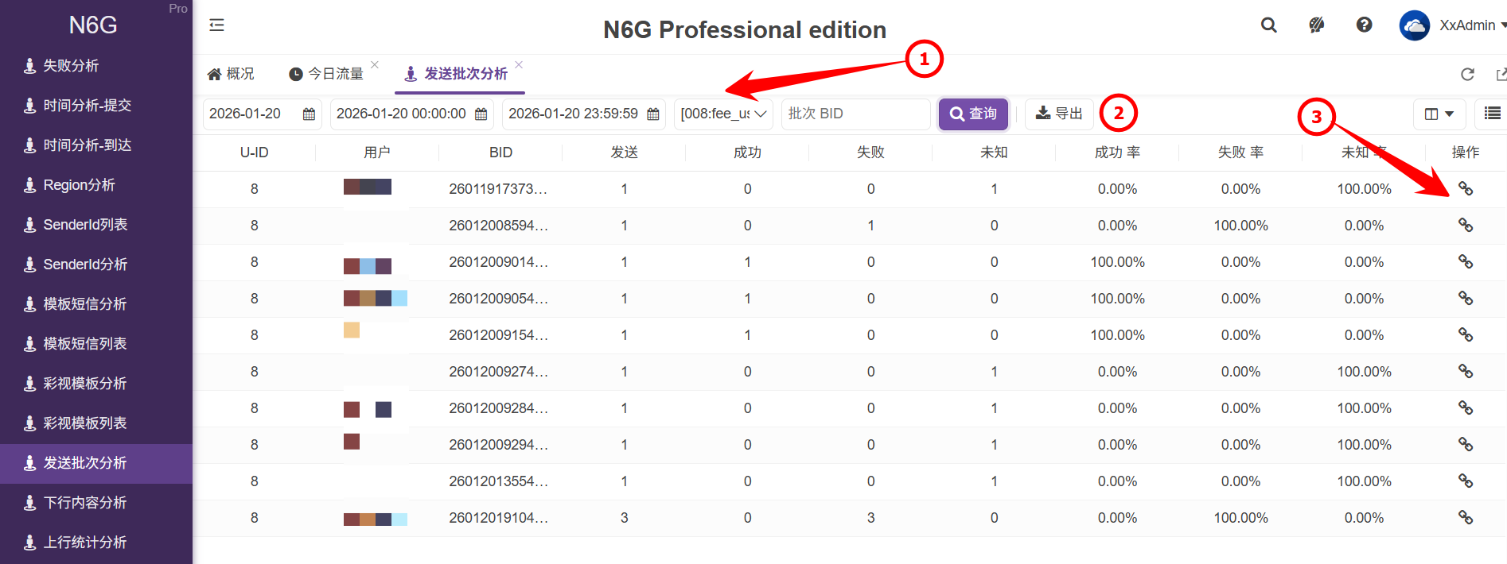Viewport: 1507px width, 564px height.
Task: Open the help question mark icon
Action: (1364, 25)
